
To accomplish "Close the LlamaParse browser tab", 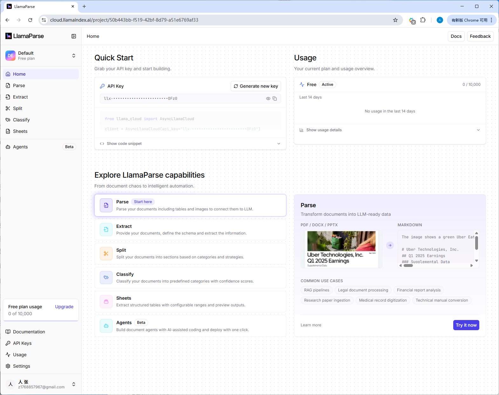I will pos(73,6).
